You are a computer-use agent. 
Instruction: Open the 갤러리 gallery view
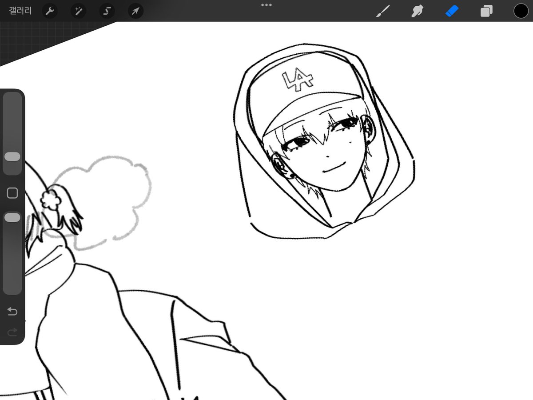(20, 11)
